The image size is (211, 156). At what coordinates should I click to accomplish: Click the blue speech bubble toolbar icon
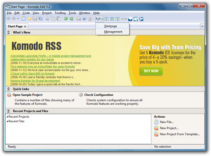point(130,19)
